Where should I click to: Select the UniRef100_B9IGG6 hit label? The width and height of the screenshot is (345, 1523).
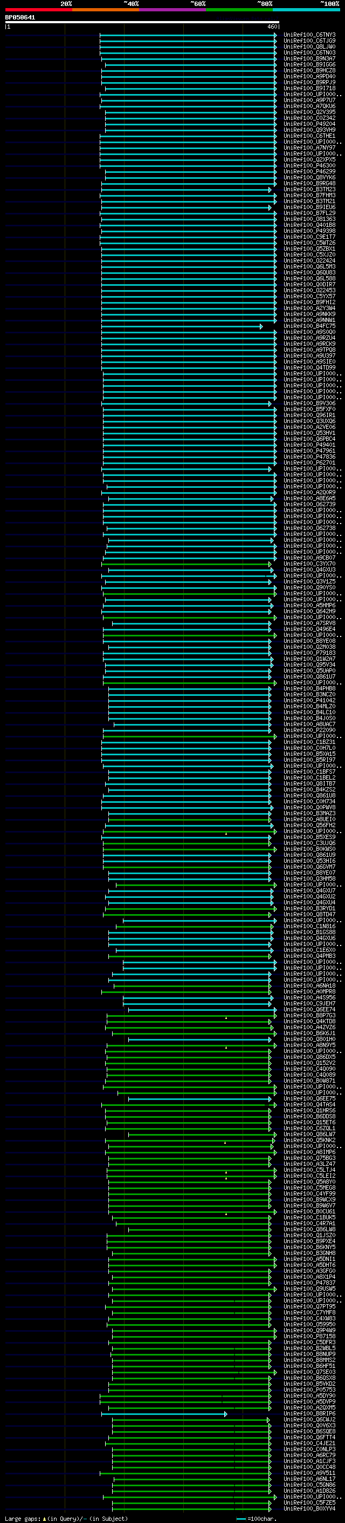pyautogui.click(x=309, y=65)
